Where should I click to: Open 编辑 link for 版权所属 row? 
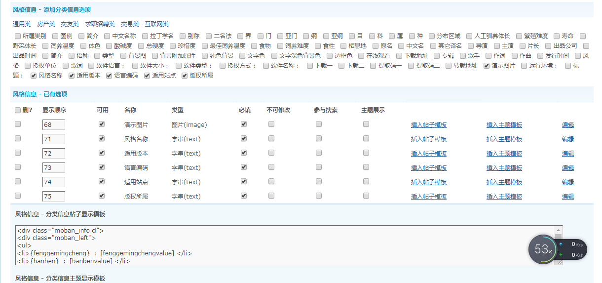(x=567, y=197)
